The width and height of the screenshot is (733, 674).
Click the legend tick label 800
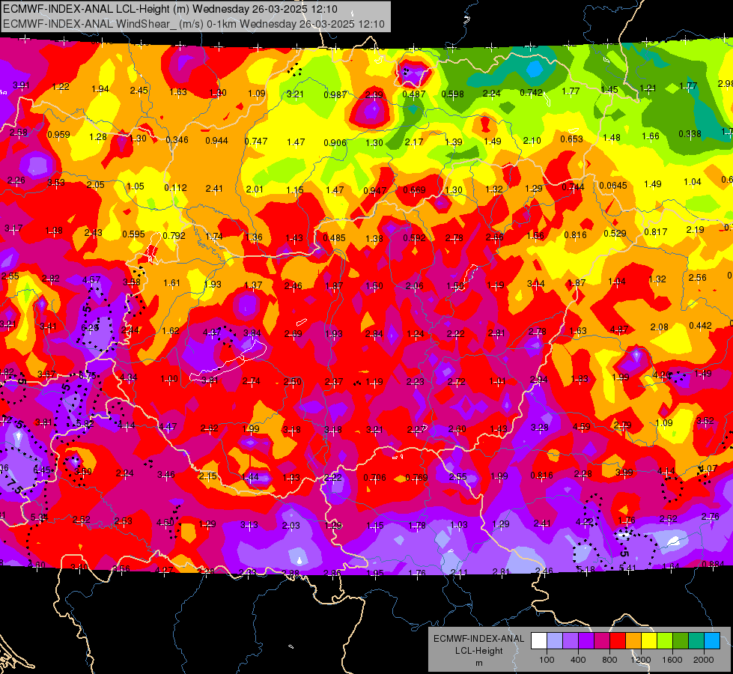tap(609, 660)
